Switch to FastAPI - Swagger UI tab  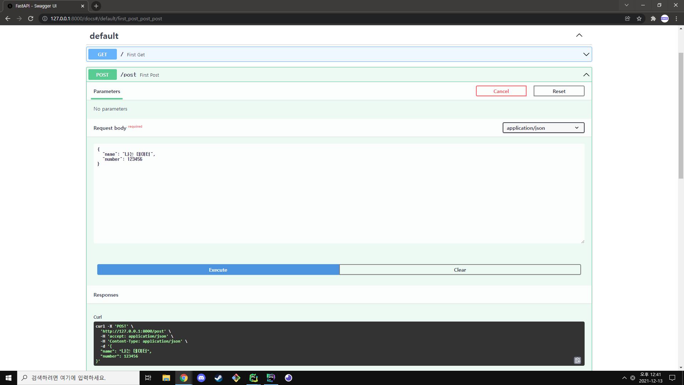[43, 6]
